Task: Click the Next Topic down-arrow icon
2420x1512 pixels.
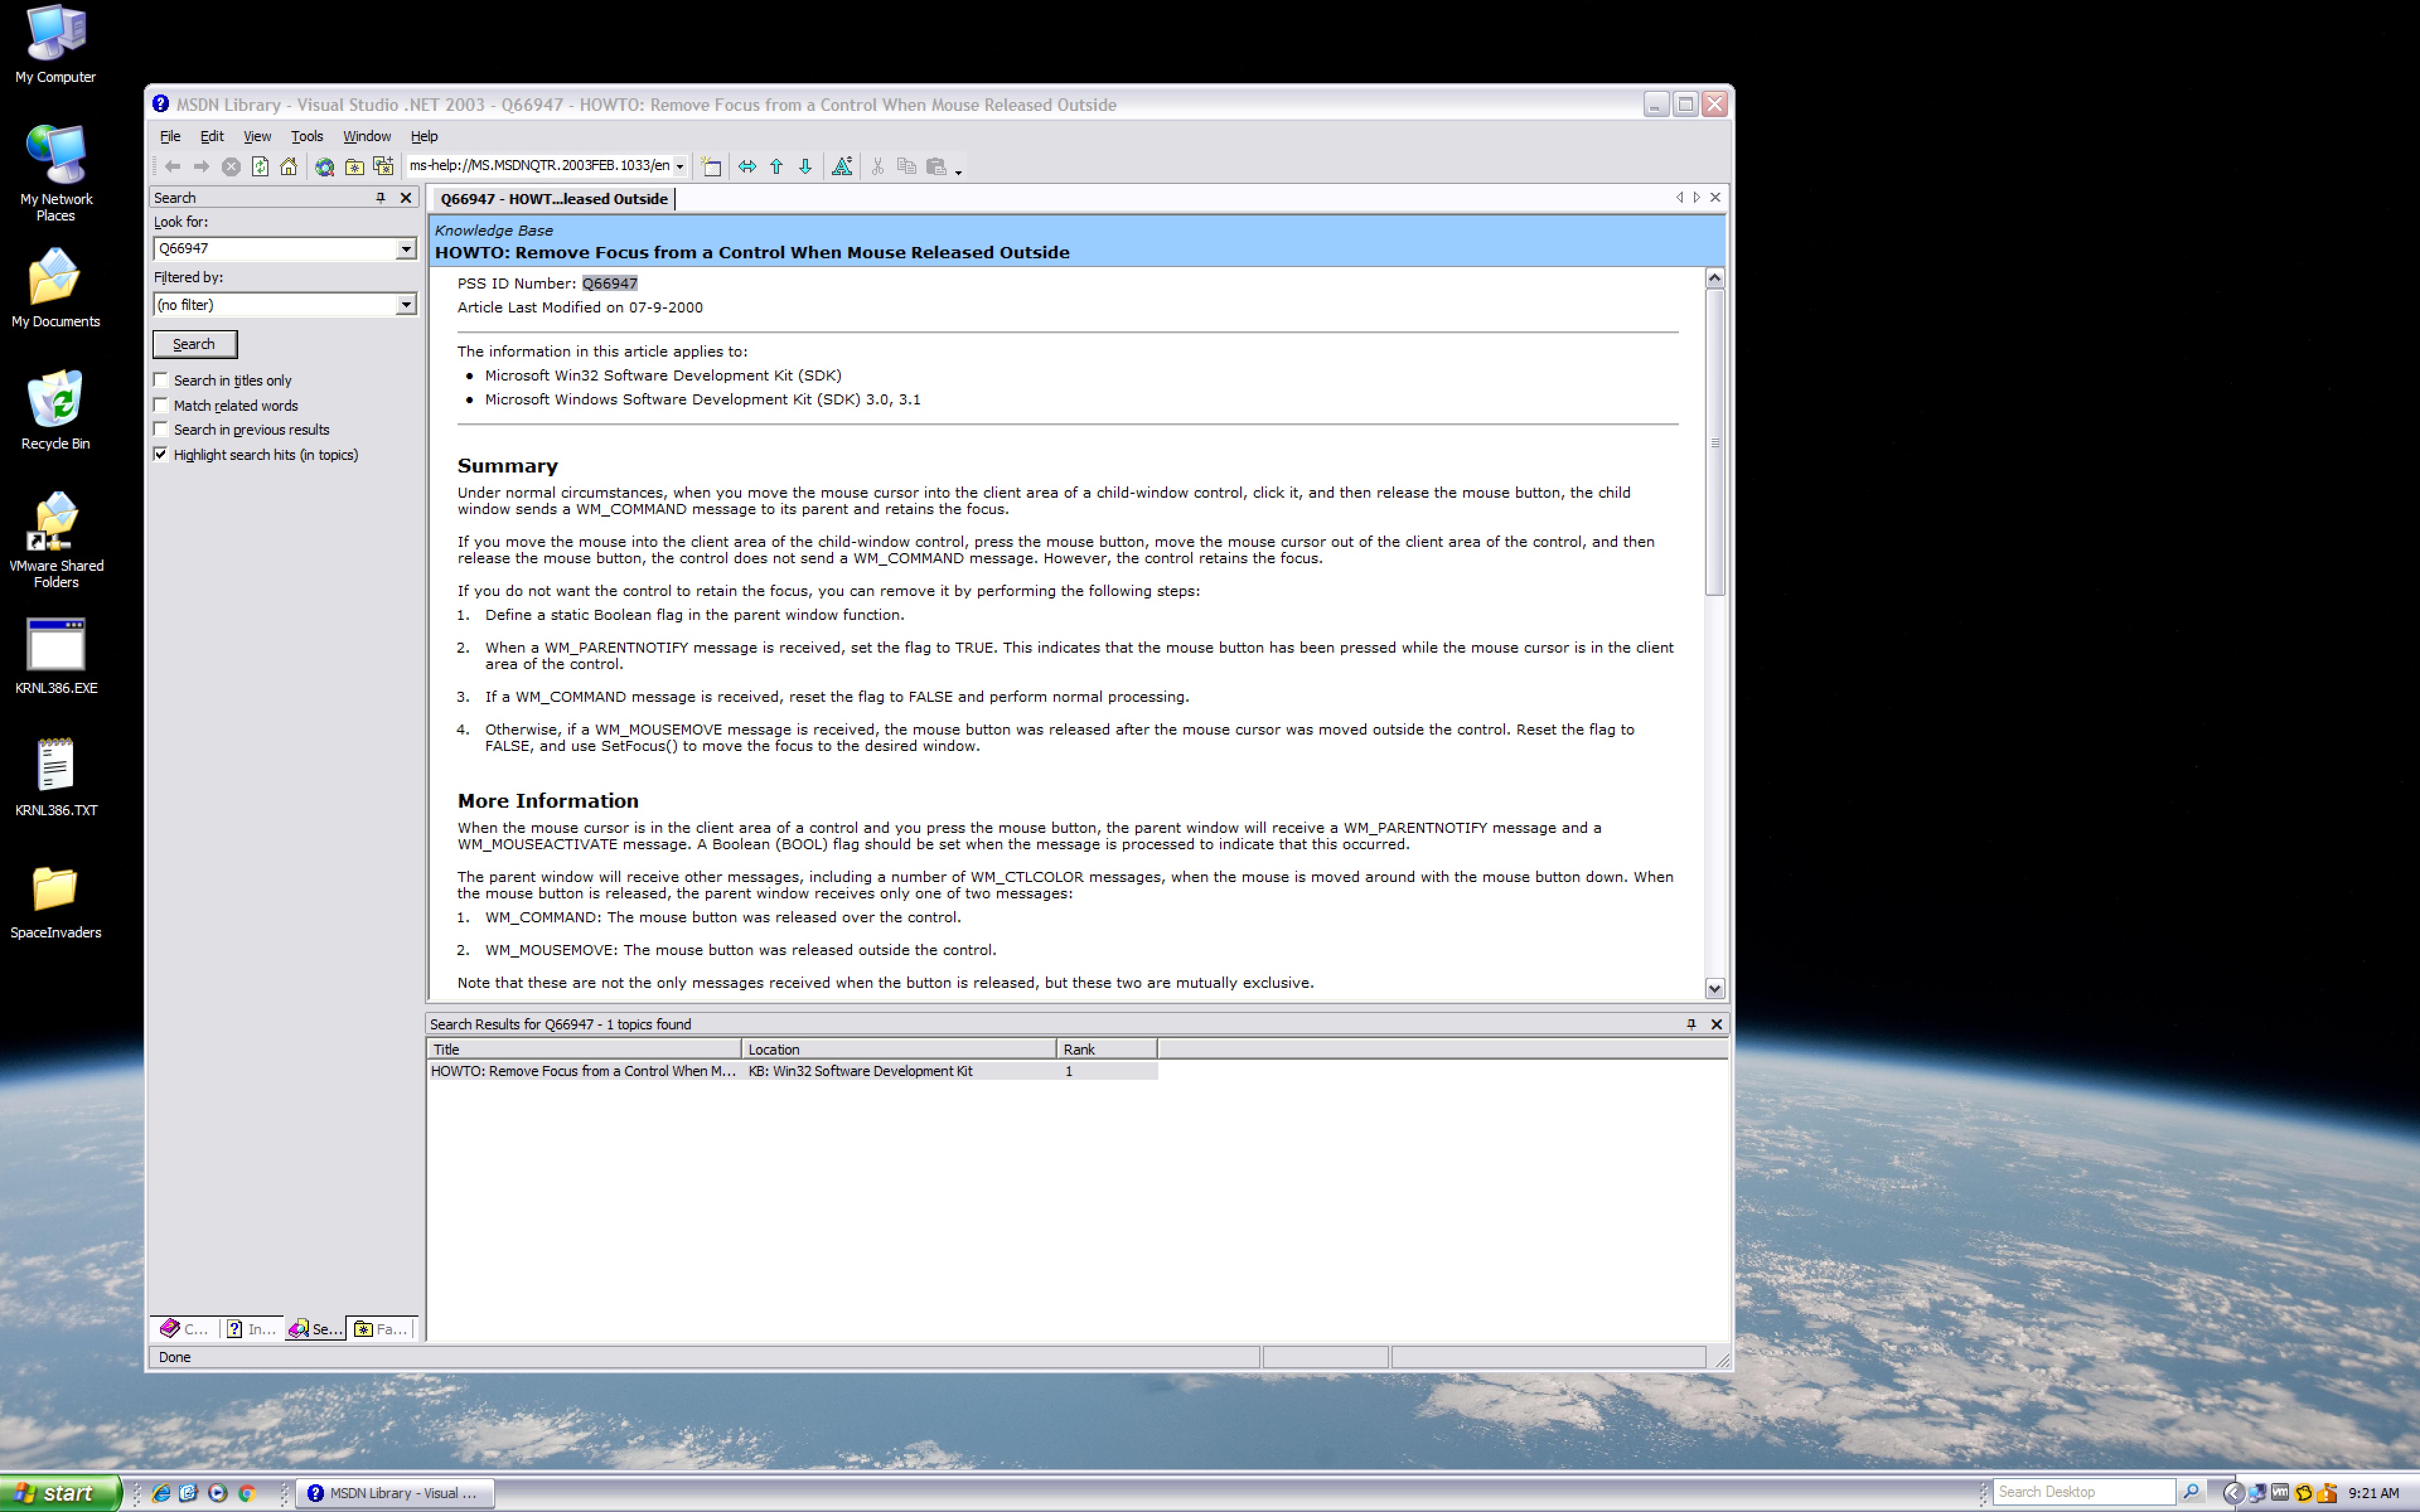Action: tap(805, 166)
